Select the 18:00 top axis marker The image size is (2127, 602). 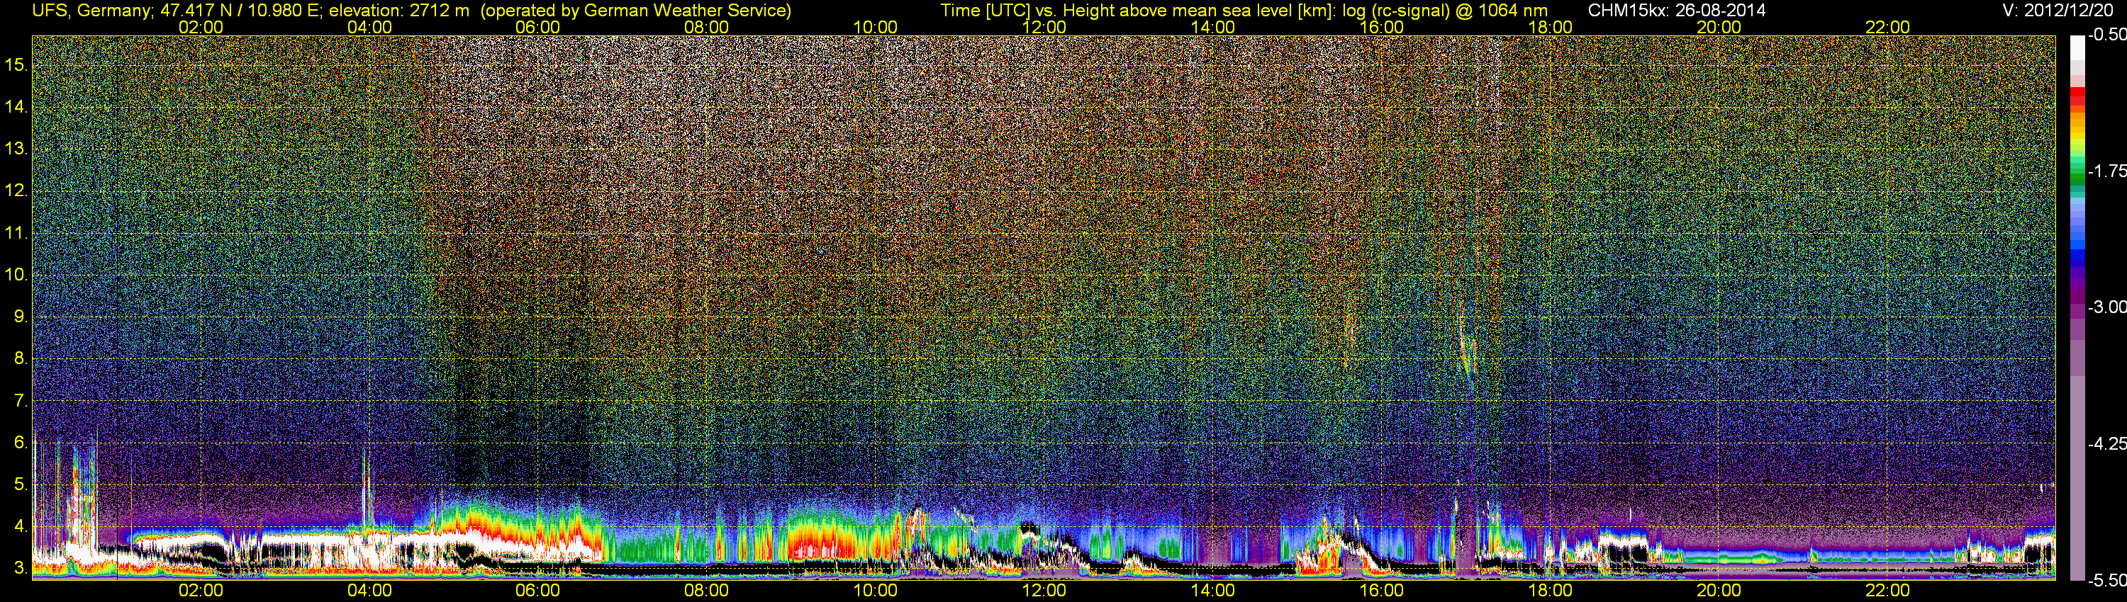[x=1550, y=27]
